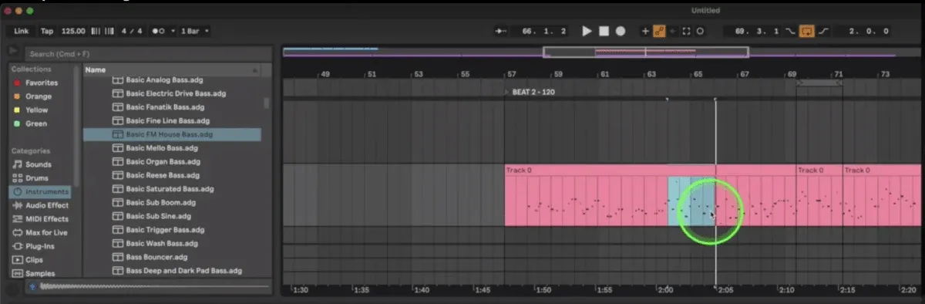Click the Capture MIDI bracket icon

pyautogui.click(x=686, y=31)
